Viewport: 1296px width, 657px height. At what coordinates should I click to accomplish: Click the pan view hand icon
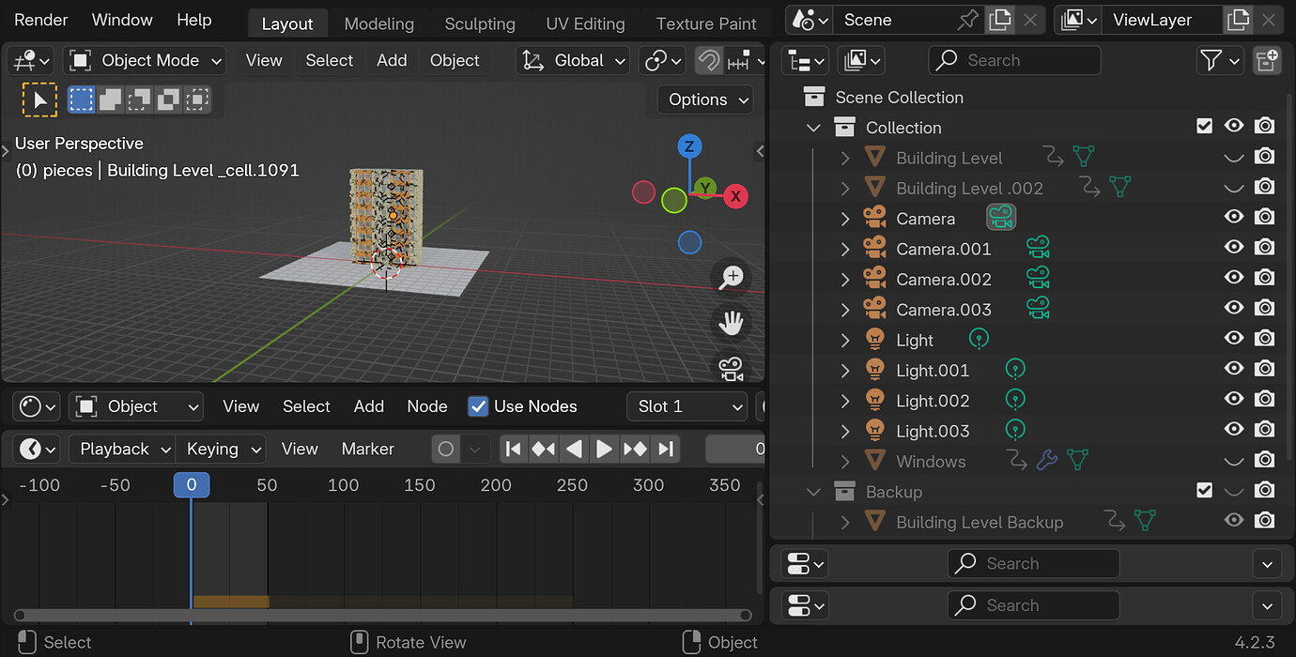[732, 324]
